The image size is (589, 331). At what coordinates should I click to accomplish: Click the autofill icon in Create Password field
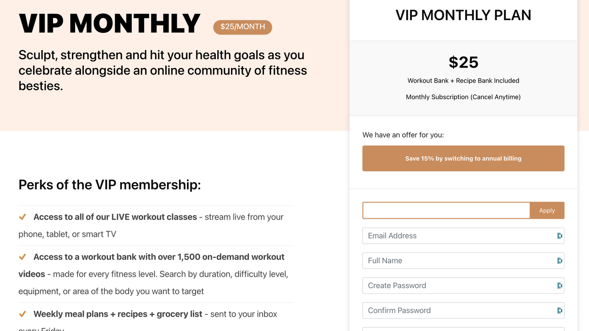pyautogui.click(x=560, y=285)
